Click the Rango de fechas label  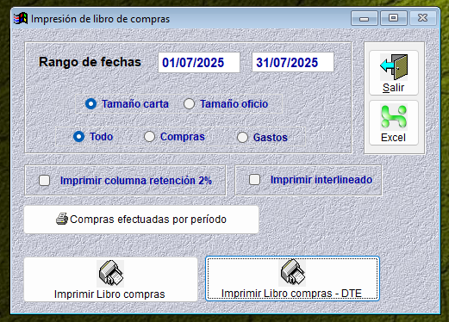click(x=90, y=62)
